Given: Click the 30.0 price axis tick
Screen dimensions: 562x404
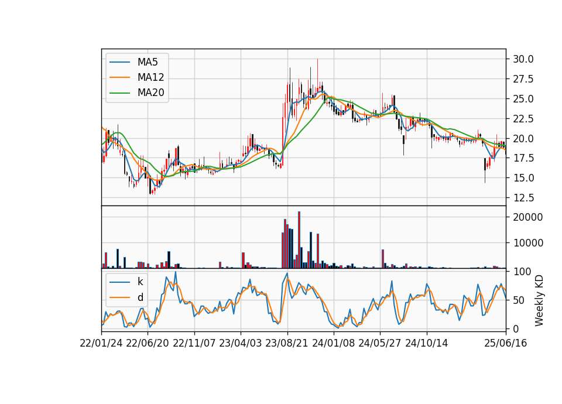Looking at the screenshot, I should pos(523,59).
